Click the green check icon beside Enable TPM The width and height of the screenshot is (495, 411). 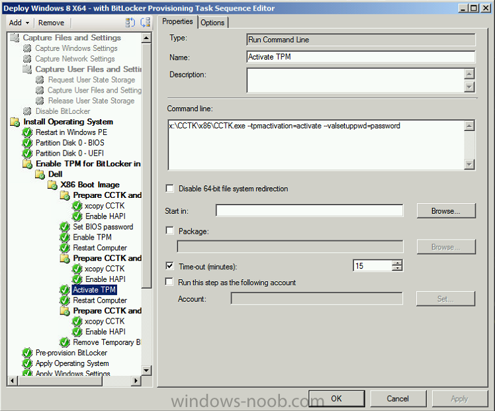65,237
